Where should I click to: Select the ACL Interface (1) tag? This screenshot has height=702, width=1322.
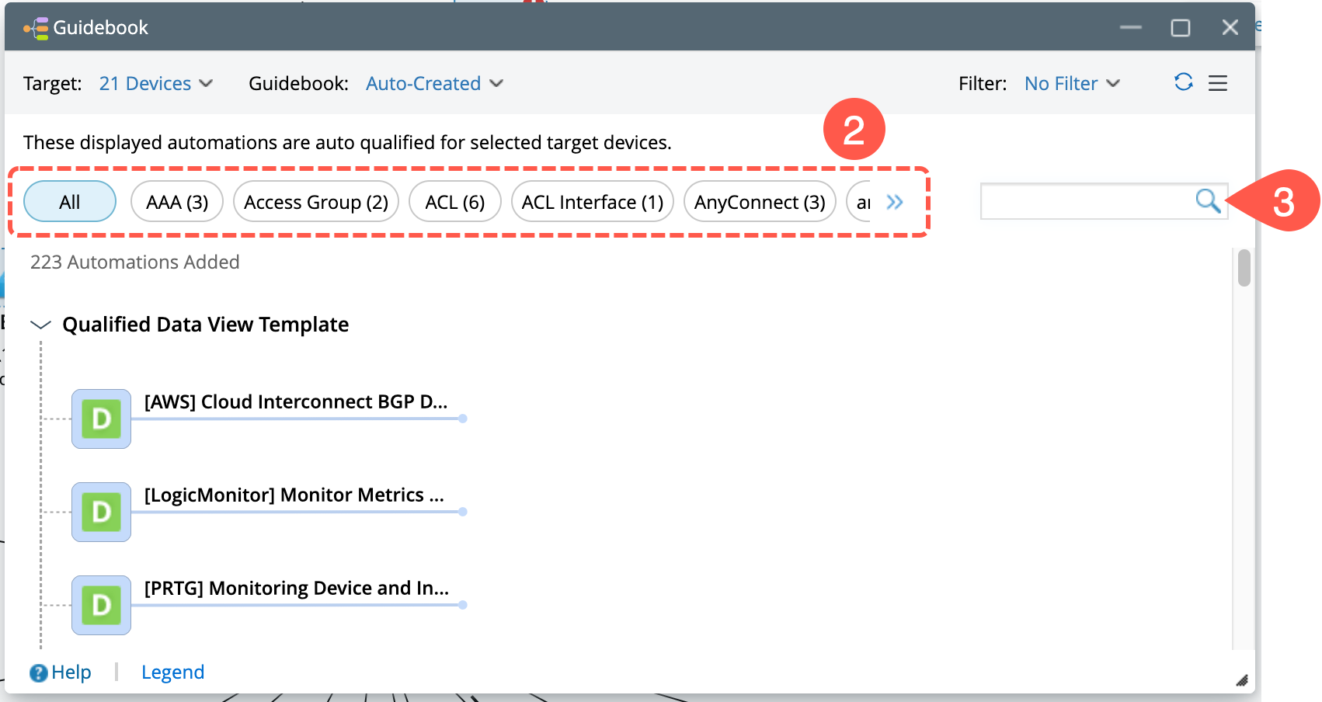coord(593,202)
